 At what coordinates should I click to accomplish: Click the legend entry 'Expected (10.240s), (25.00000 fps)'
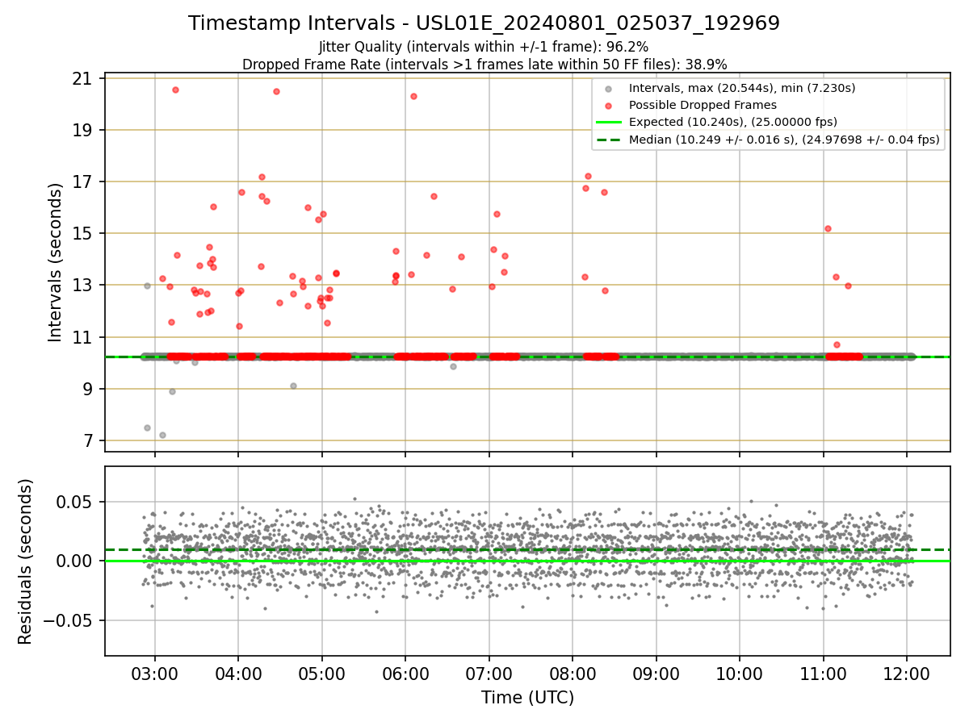(x=732, y=123)
